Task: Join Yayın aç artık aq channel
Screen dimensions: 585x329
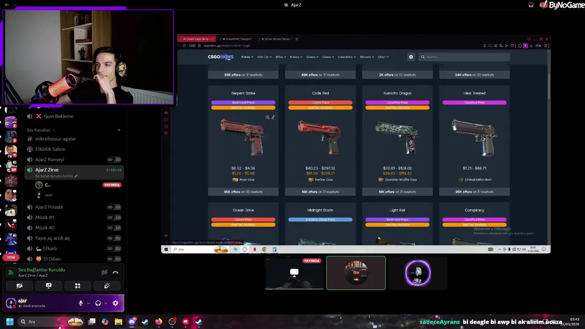Action: (52, 238)
